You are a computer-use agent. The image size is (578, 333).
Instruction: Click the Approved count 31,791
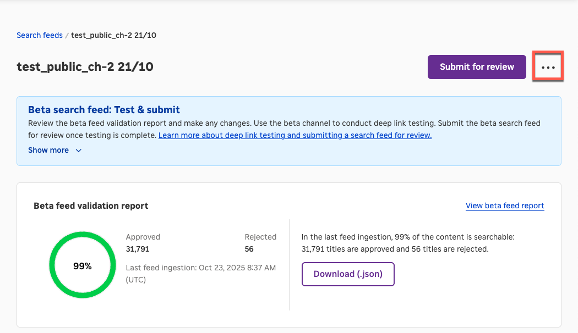[x=137, y=248]
